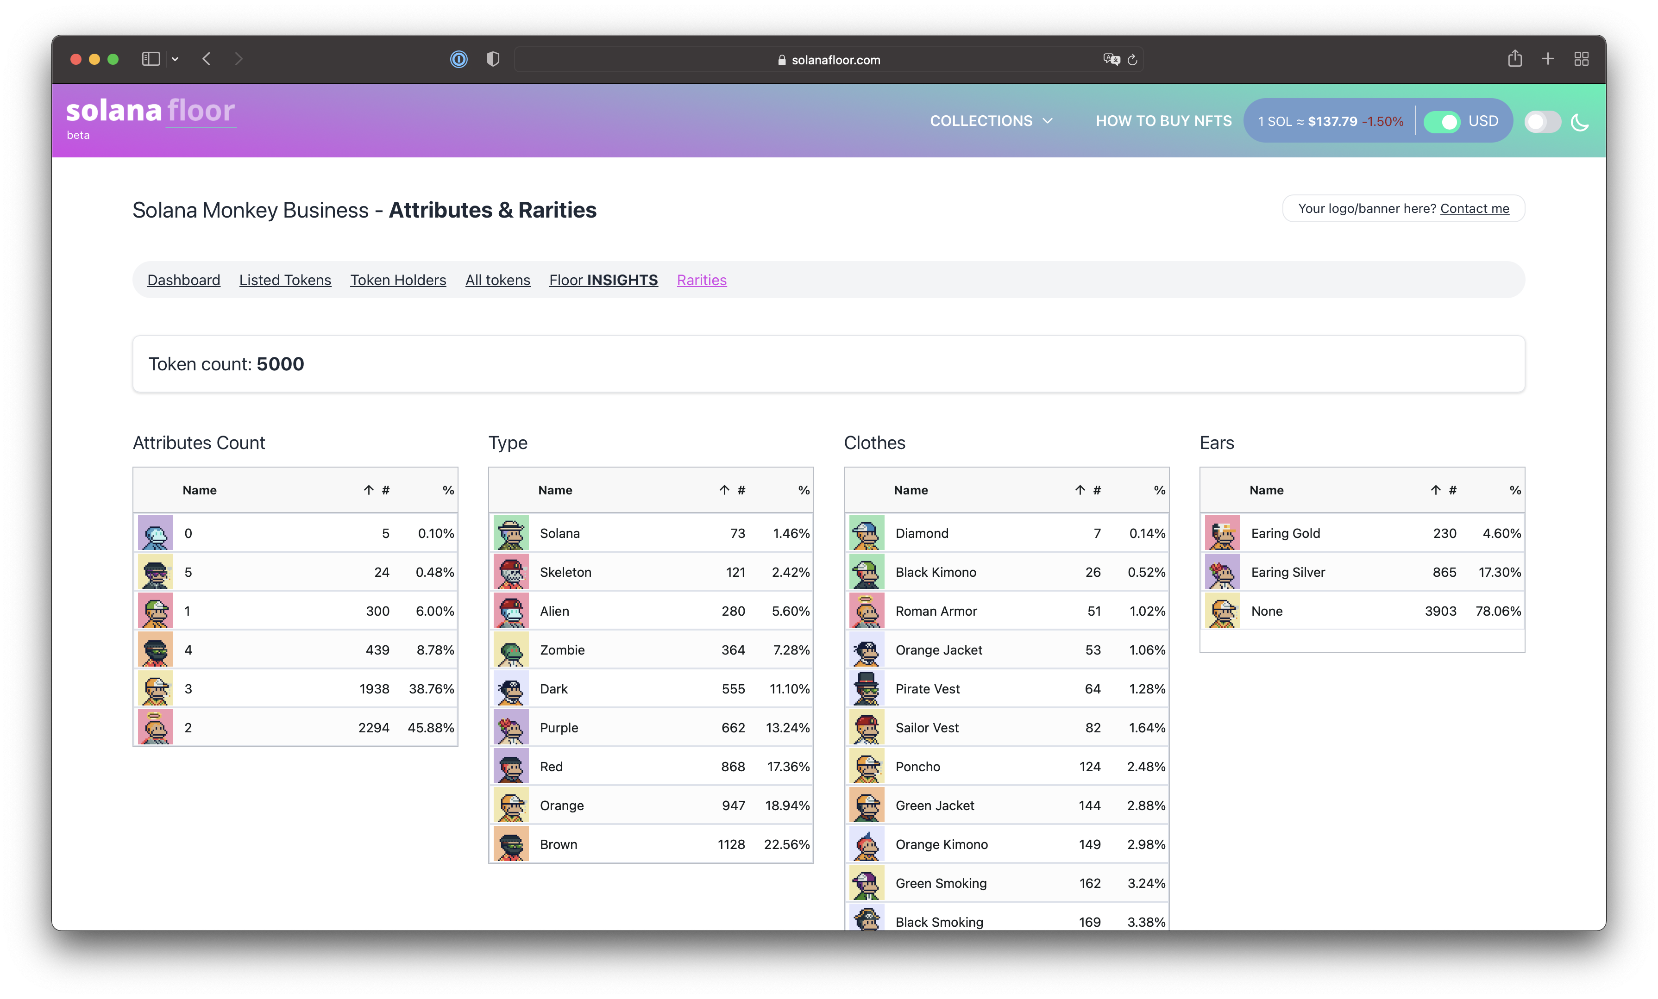
Task: Open the Floor INSIGHTS tab
Action: pyautogui.click(x=603, y=280)
